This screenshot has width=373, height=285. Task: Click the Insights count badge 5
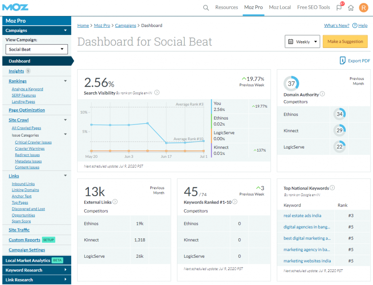click(28, 71)
